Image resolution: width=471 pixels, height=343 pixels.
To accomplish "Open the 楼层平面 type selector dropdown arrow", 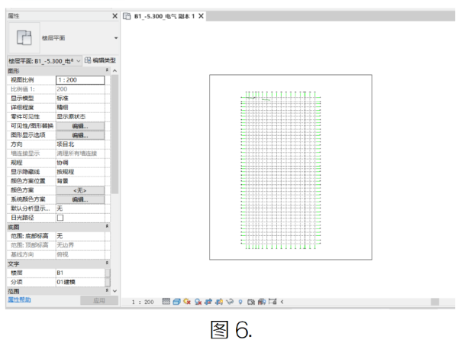I will click(x=116, y=38).
